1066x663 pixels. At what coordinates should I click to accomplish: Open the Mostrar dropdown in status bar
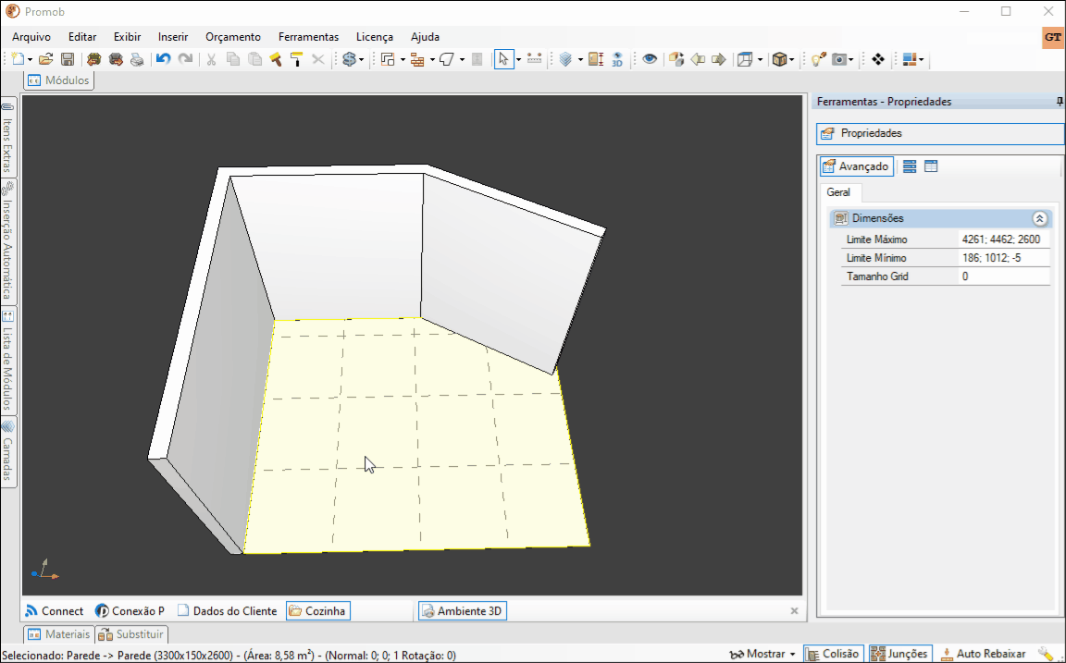[x=762, y=654]
